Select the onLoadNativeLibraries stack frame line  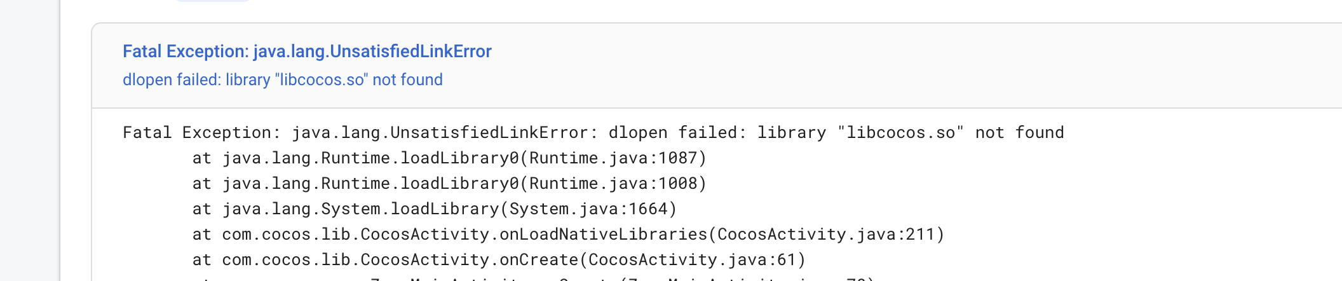pos(568,235)
